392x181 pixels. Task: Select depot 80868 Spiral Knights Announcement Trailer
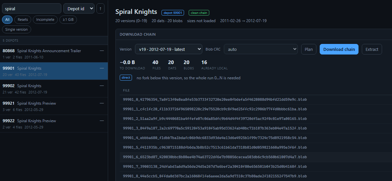click(x=54, y=54)
